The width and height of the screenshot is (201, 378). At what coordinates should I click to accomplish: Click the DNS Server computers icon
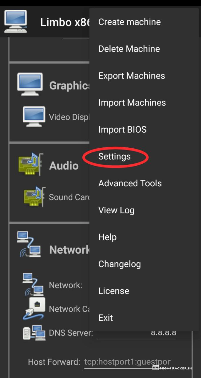(34, 333)
